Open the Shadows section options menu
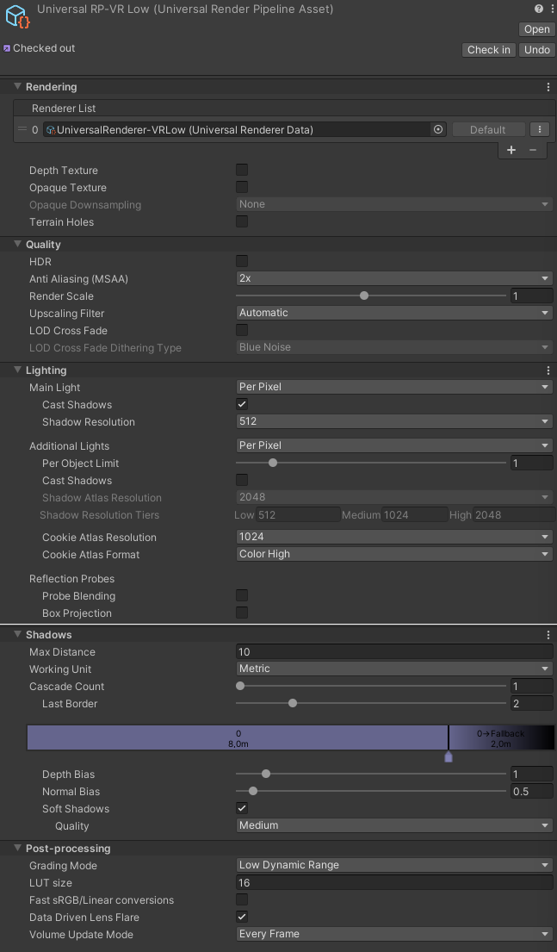 (548, 633)
